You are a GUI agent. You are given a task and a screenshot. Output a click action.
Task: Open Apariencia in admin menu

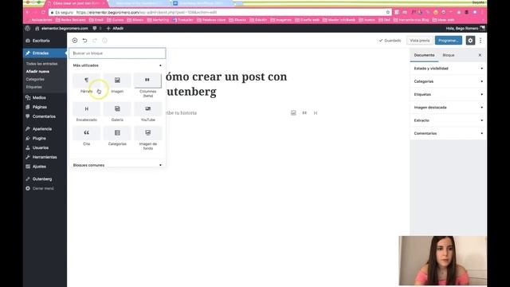(x=45, y=129)
